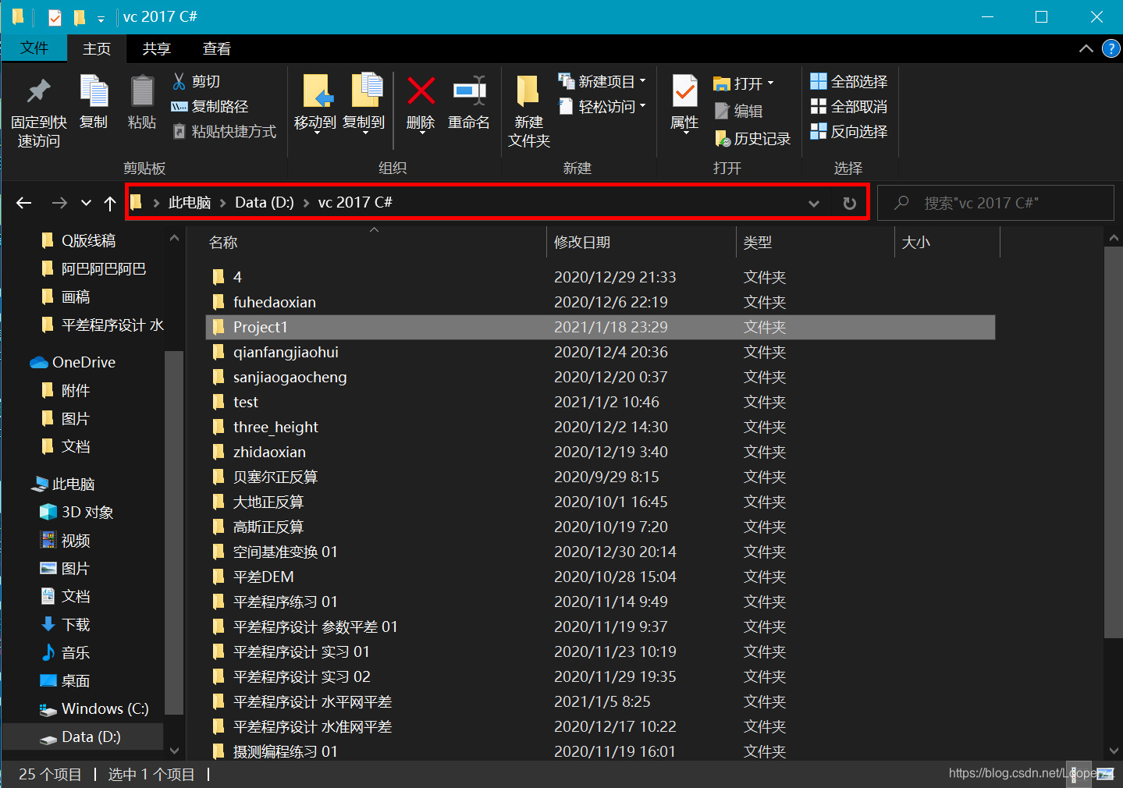Sort by the Type (类型) column header
Image resolution: width=1123 pixels, height=788 pixels.
click(x=758, y=243)
